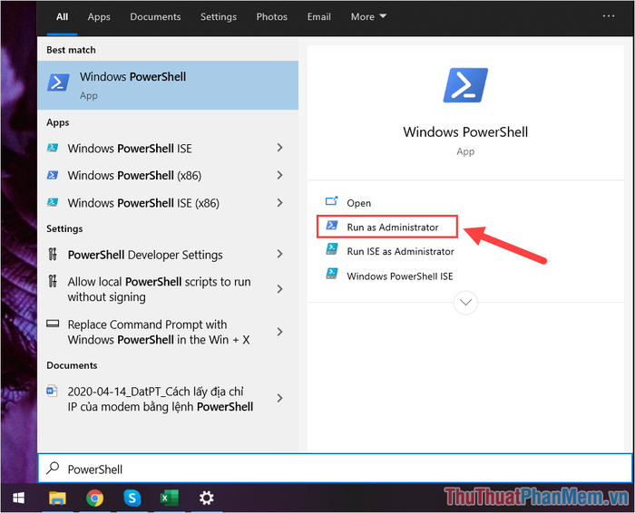This screenshot has height=513, width=635.
Task: Click the Replace Command Prompt setting icon
Action: 53,324
